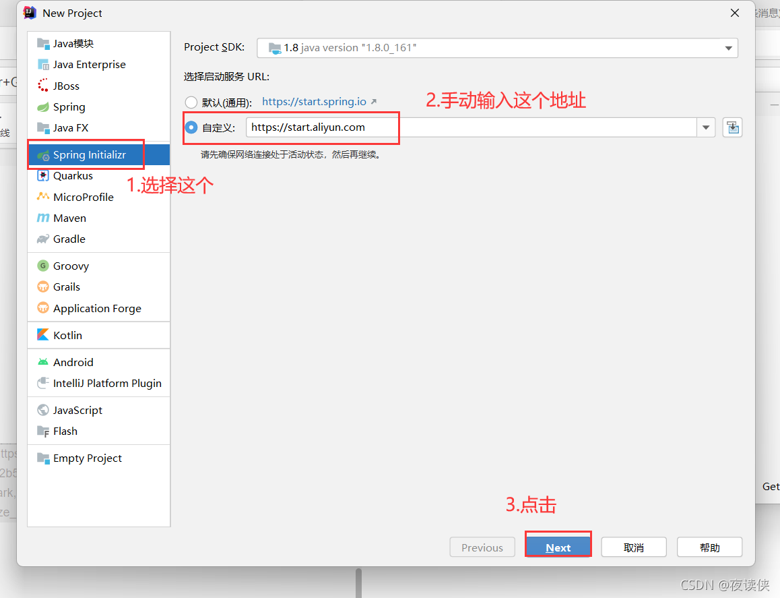Screen dimensions: 780x598
Task: Select Android project type
Action: (x=99, y=362)
